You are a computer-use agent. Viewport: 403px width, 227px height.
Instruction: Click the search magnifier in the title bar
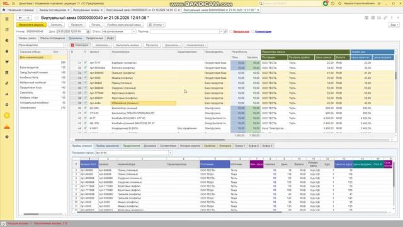[260, 3]
